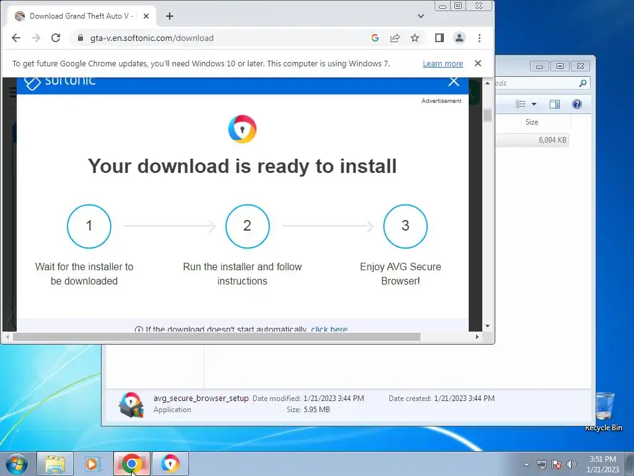Open Chrome three-dot menu
The height and width of the screenshot is (476, 634).
(480, 38)
